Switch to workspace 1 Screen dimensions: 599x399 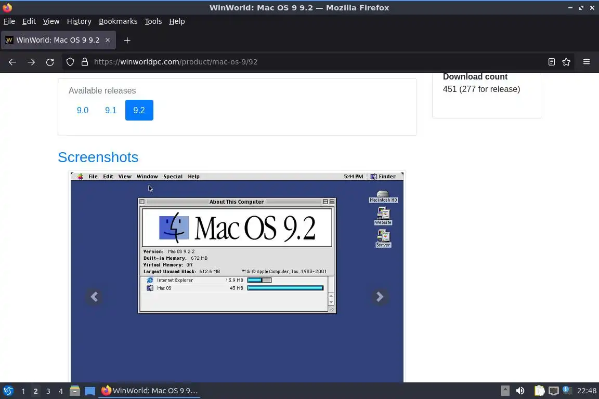[x=23, y=391]
